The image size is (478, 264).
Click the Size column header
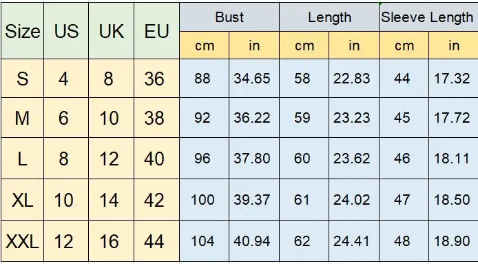pyautogui.click(x=22, y=30)
